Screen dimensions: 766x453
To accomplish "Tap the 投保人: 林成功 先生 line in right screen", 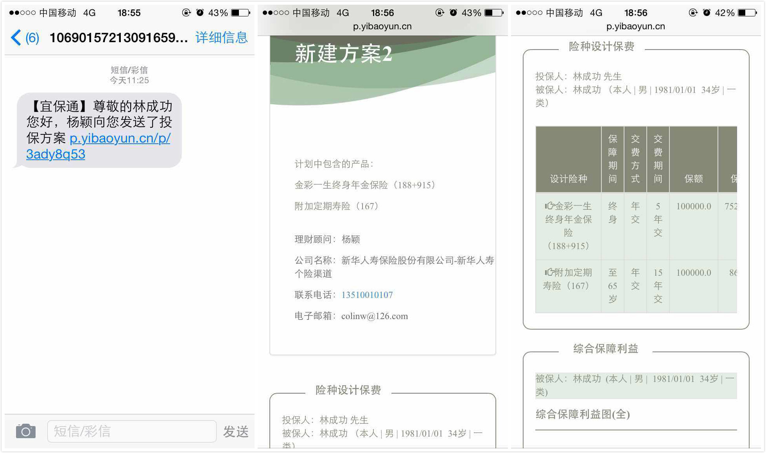I will [578, 76].
